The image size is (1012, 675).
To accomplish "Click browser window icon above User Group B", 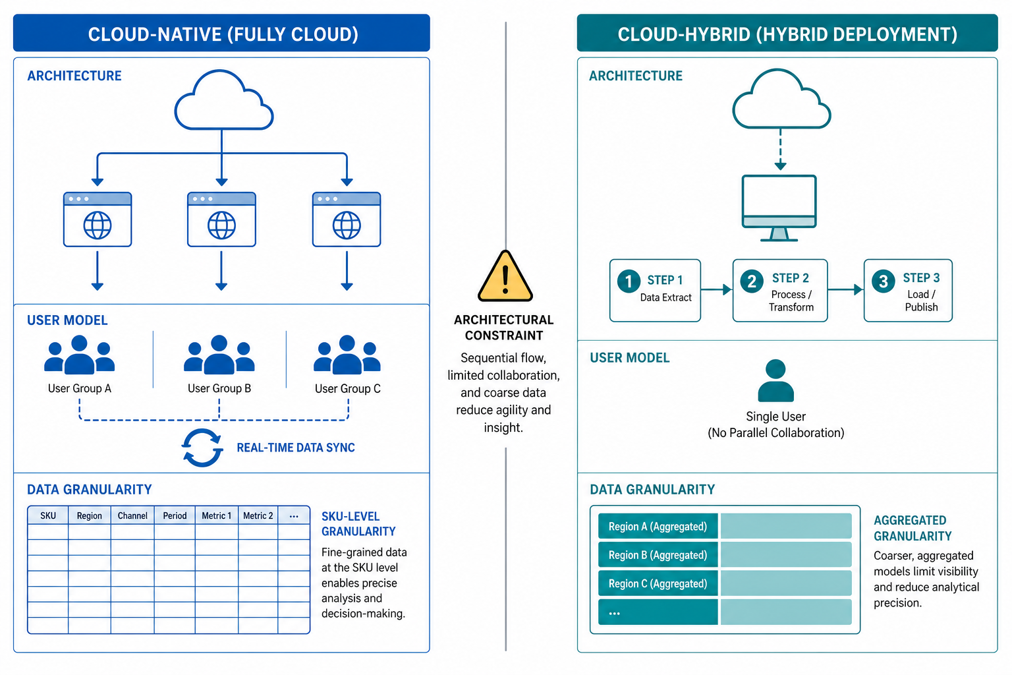I will [x=221, y=220].
